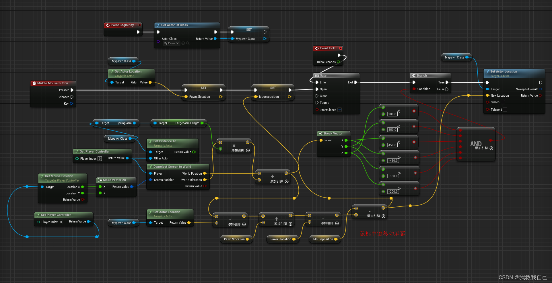The width and height of the screenshot is (552, 283).
Task: Select the Set Actor Location node title
Action: tap(504, 71)
